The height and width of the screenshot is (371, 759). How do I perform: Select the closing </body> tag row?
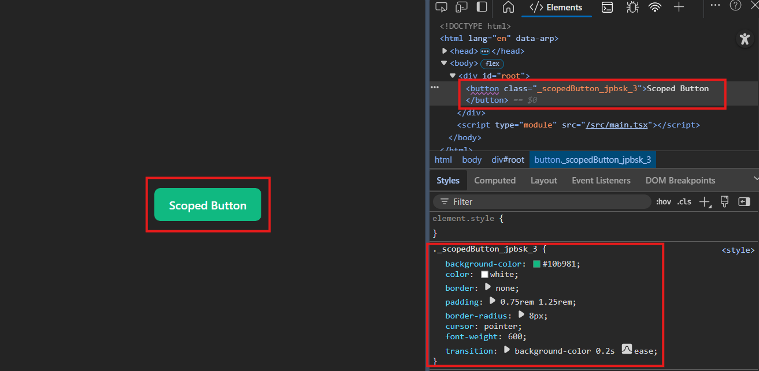click(465, 137)
